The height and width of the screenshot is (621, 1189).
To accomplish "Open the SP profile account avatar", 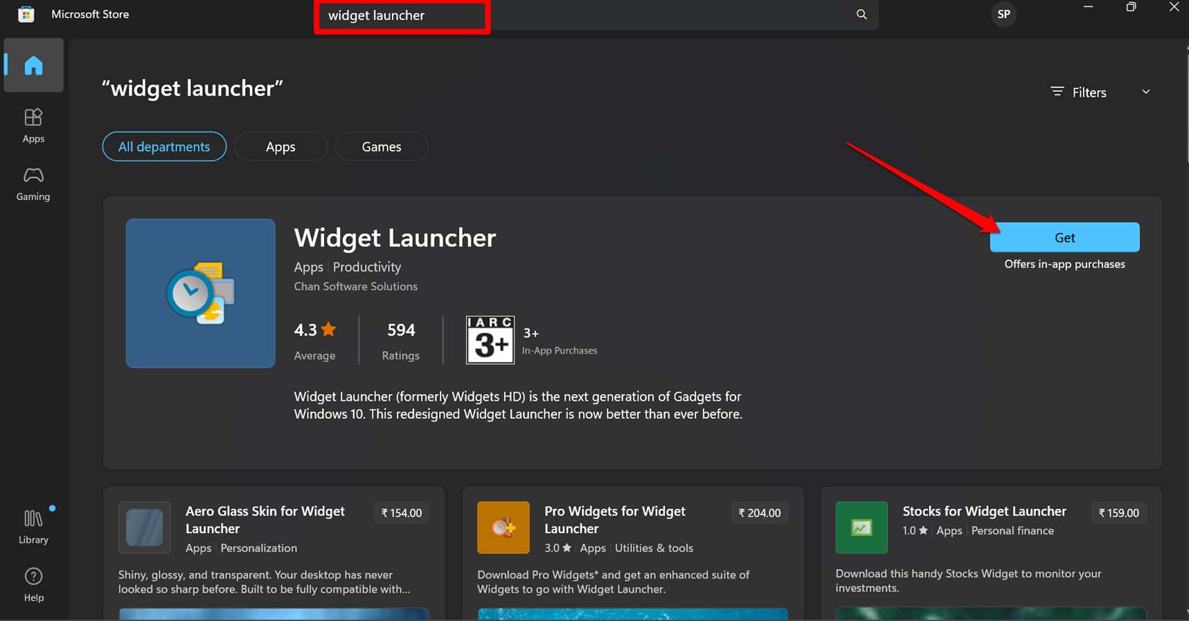I will point(1003,14).
